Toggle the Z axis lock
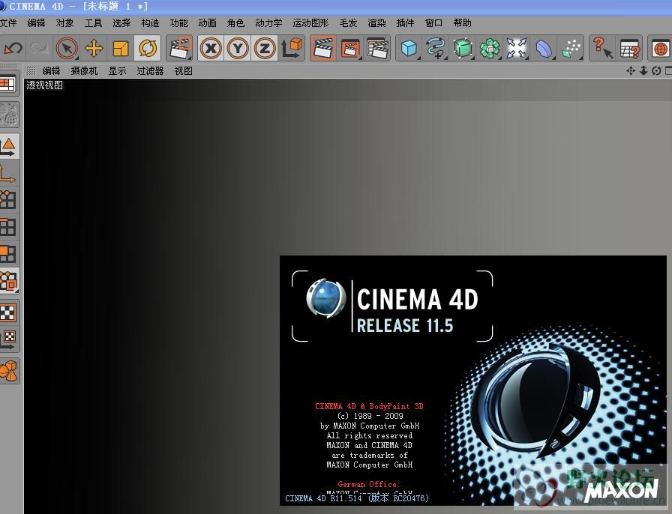Screen dimensions: 672x514 click(265, 48)
